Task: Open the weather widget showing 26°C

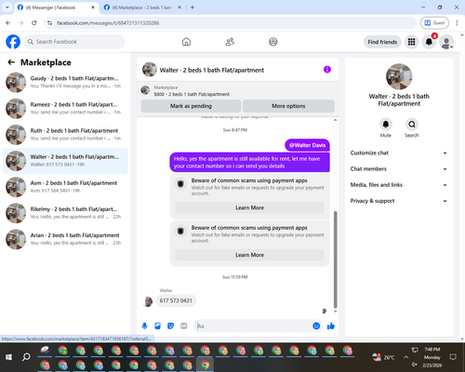Action: (x=383, y=357)
